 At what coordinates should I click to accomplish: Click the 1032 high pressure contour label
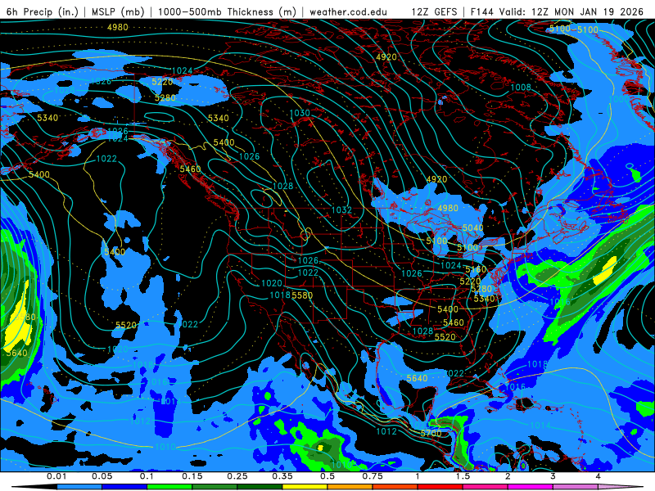tap(341, 210)
